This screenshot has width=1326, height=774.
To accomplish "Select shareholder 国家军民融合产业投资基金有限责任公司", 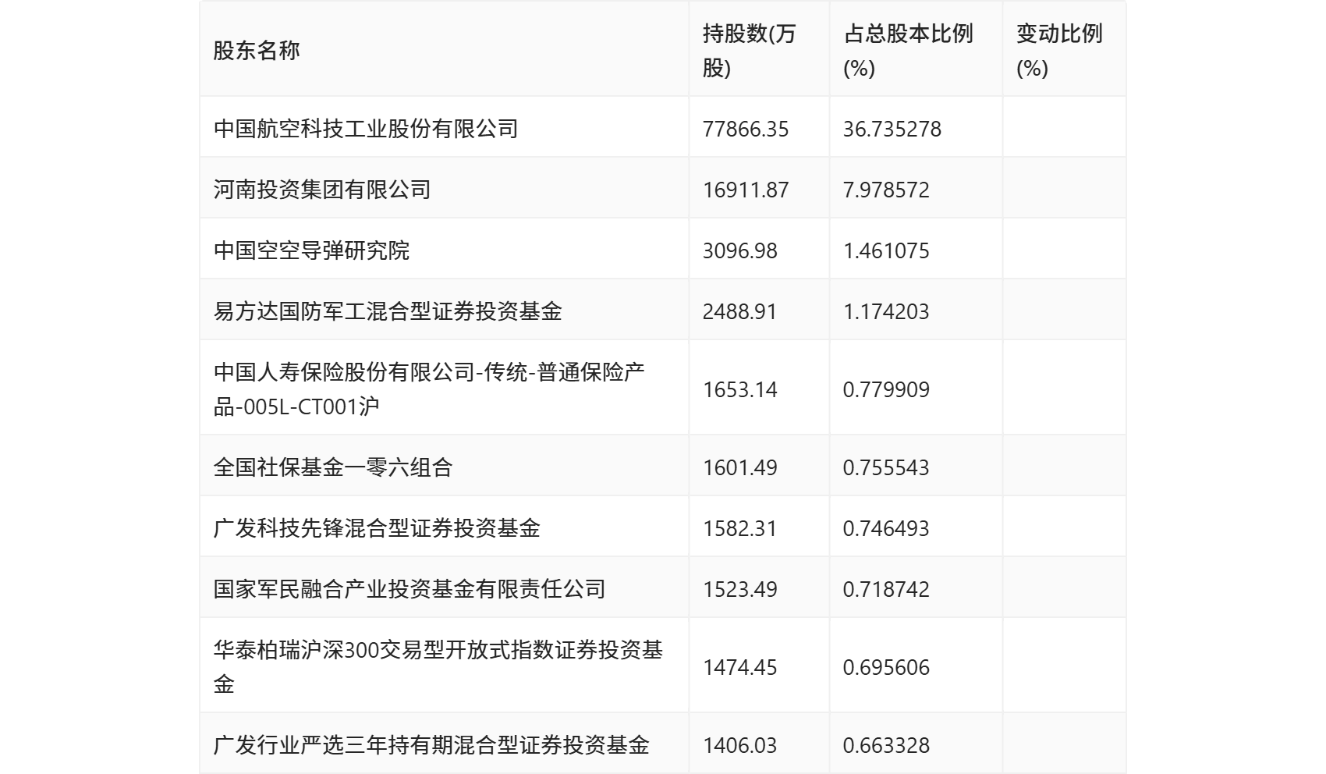I will (x=409, y=589).
